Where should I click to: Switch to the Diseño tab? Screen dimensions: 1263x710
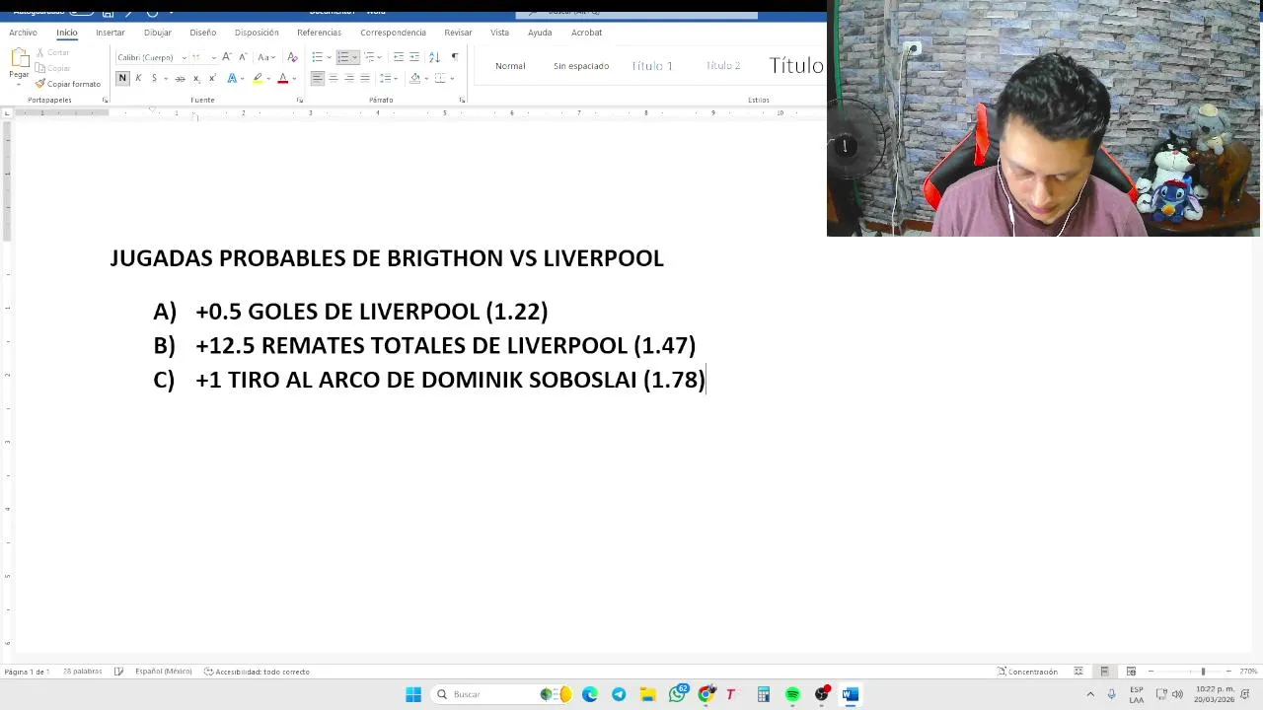[x=202, y=33]
